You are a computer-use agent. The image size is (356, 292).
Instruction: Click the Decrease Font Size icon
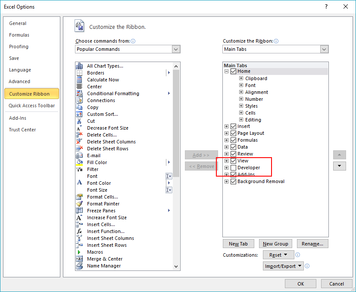point(79,128)
